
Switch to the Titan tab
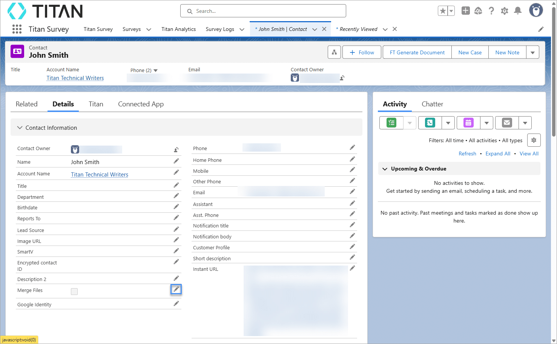pyautogui.click(x=96, y=104)
